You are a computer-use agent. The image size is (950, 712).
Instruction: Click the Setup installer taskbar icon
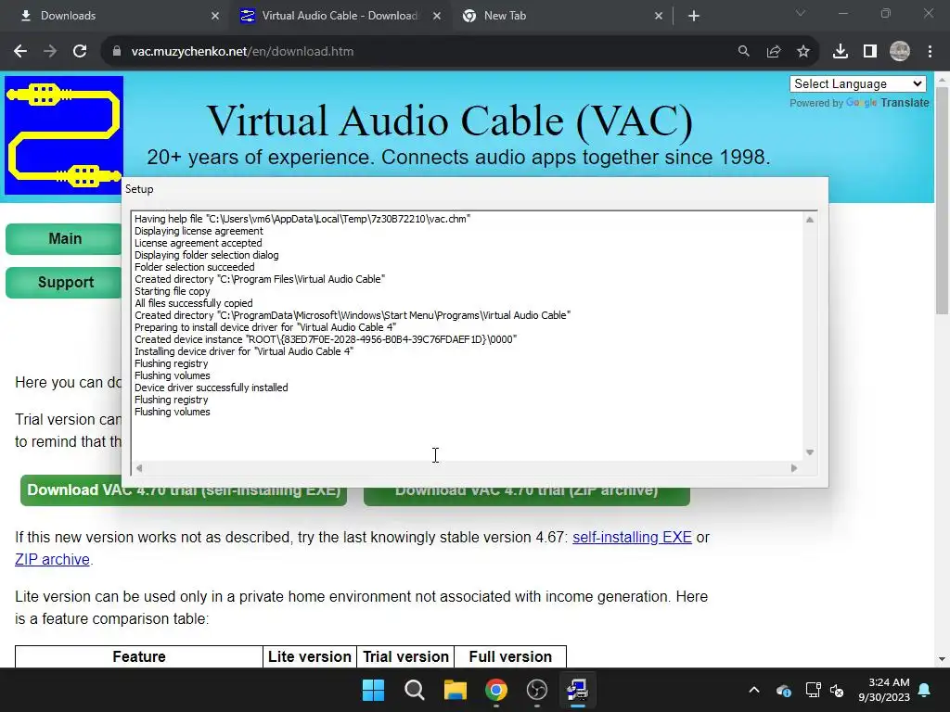(x=577, y=690)
